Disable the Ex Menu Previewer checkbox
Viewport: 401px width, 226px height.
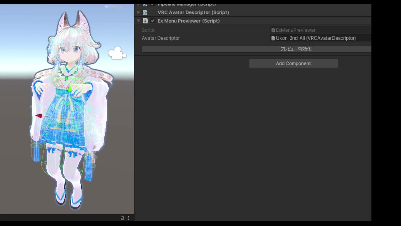coord(153,21)
